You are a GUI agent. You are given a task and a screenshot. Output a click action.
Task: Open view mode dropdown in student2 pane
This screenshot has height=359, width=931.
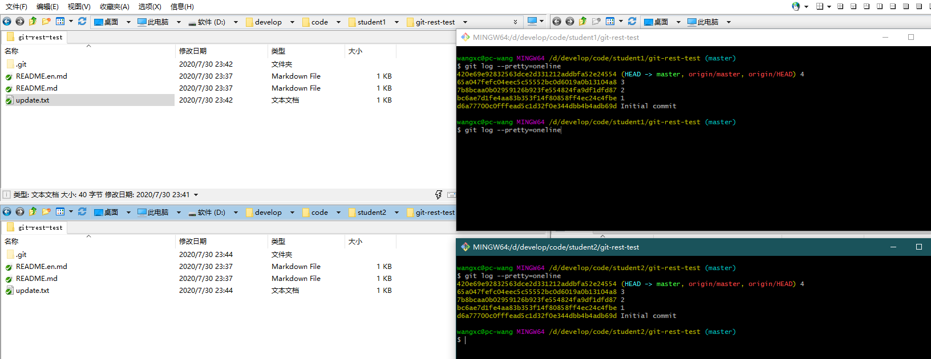[71, 212]
